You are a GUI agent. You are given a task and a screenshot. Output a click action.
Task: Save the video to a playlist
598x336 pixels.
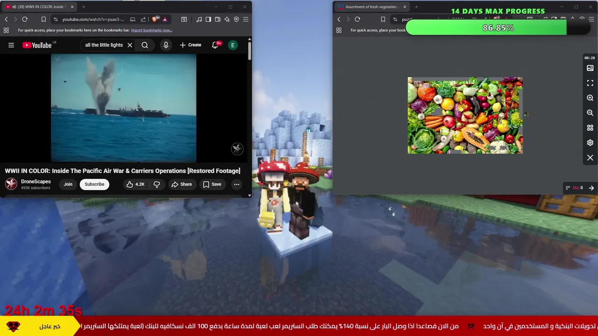(212, 184)
